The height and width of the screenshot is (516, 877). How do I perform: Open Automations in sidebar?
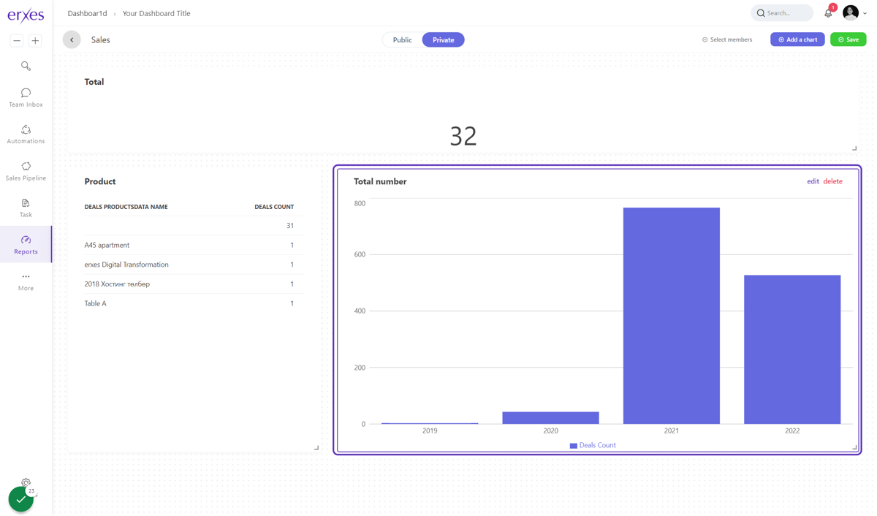coord(26,134)
